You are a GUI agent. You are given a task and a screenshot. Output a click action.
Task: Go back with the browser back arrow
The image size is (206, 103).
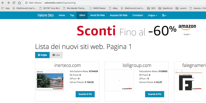coord(3,3)
